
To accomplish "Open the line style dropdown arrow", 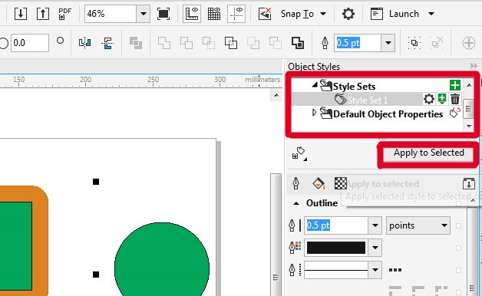I will click(x=375, y=270).
